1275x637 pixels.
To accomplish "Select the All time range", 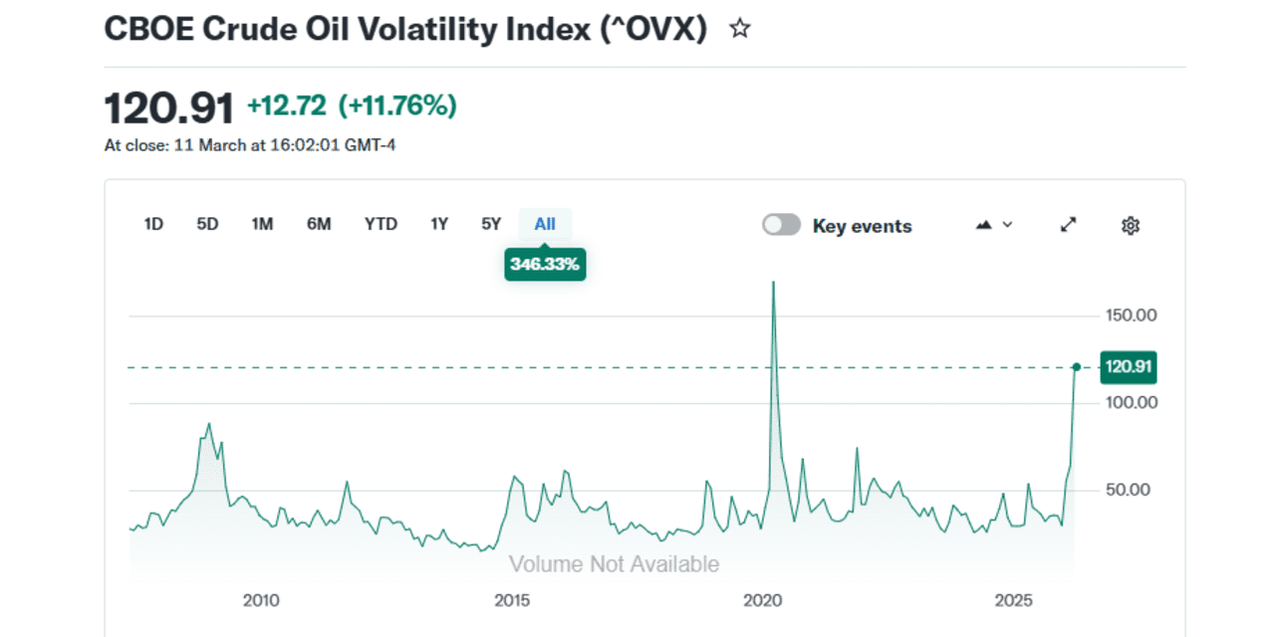I will (545, 224).
